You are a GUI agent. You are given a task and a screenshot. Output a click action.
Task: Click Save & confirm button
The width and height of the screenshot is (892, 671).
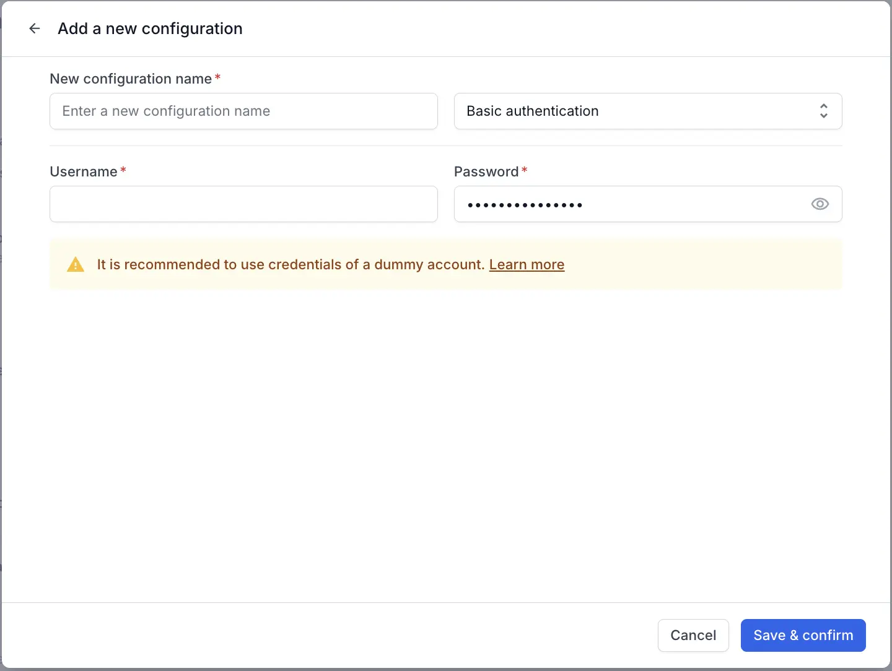(x=803, y=635)
